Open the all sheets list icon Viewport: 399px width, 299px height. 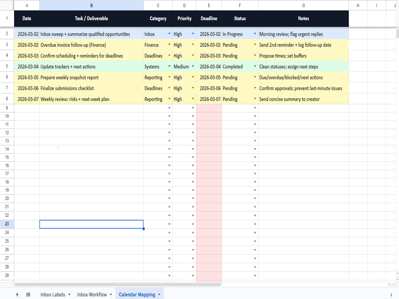point(28,295)
